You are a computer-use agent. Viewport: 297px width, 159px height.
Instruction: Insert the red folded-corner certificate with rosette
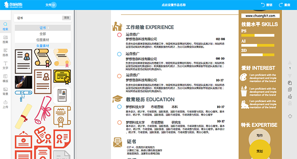pyautogui.click(x=62, y=139)
